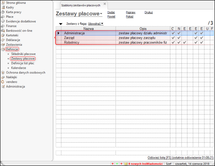This screenshot has height=166, width=215.
Task: Select the Robotnicy row name
Action: 72,42
